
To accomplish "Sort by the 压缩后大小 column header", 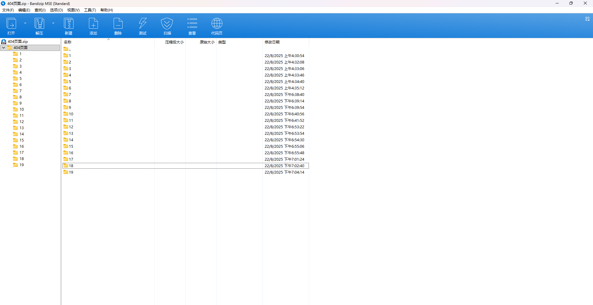I will (170, 42).
